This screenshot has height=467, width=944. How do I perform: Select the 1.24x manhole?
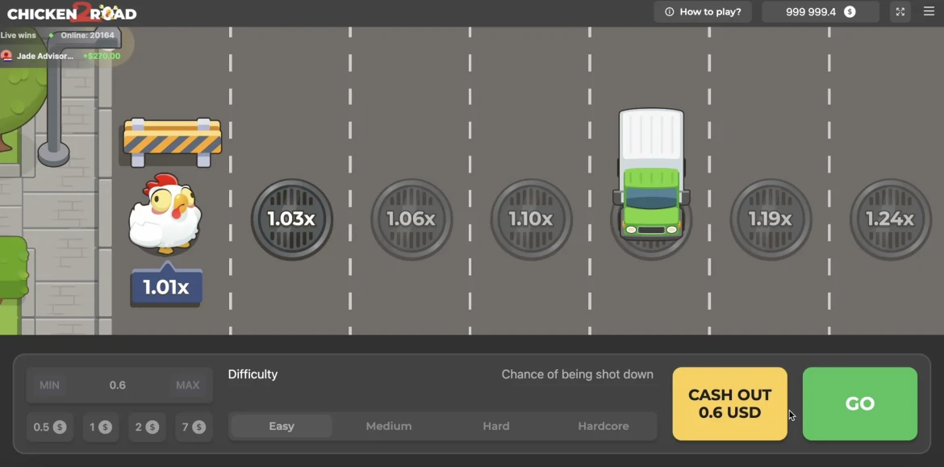[x=891, y=219]
